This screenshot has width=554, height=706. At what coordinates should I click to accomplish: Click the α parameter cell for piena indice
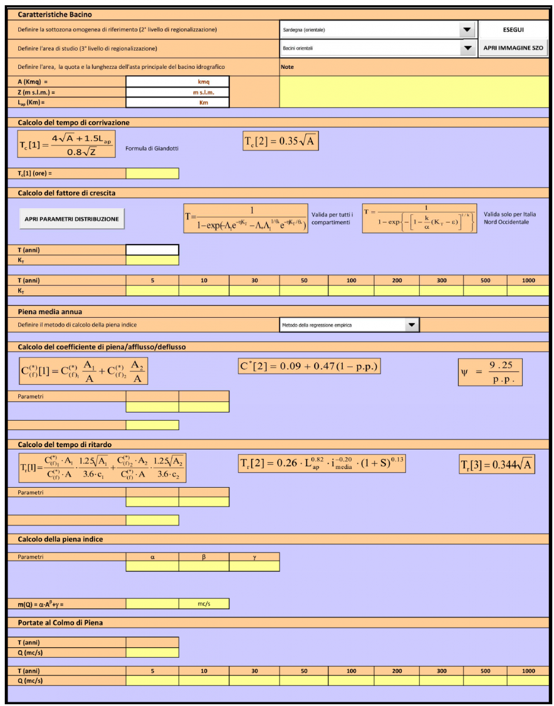coord(152,567)
